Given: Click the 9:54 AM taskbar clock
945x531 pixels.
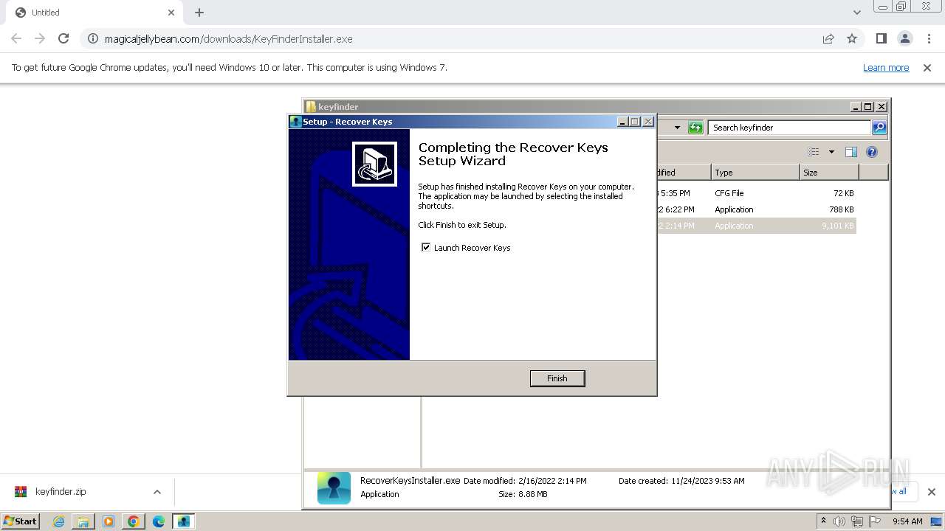Looking at the screenshot, I should point(907,521).
